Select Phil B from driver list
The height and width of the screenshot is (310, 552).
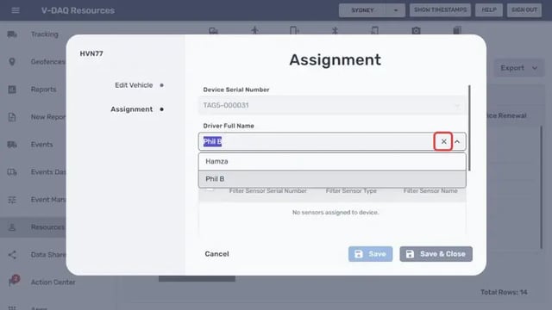(x=332, y=179)
